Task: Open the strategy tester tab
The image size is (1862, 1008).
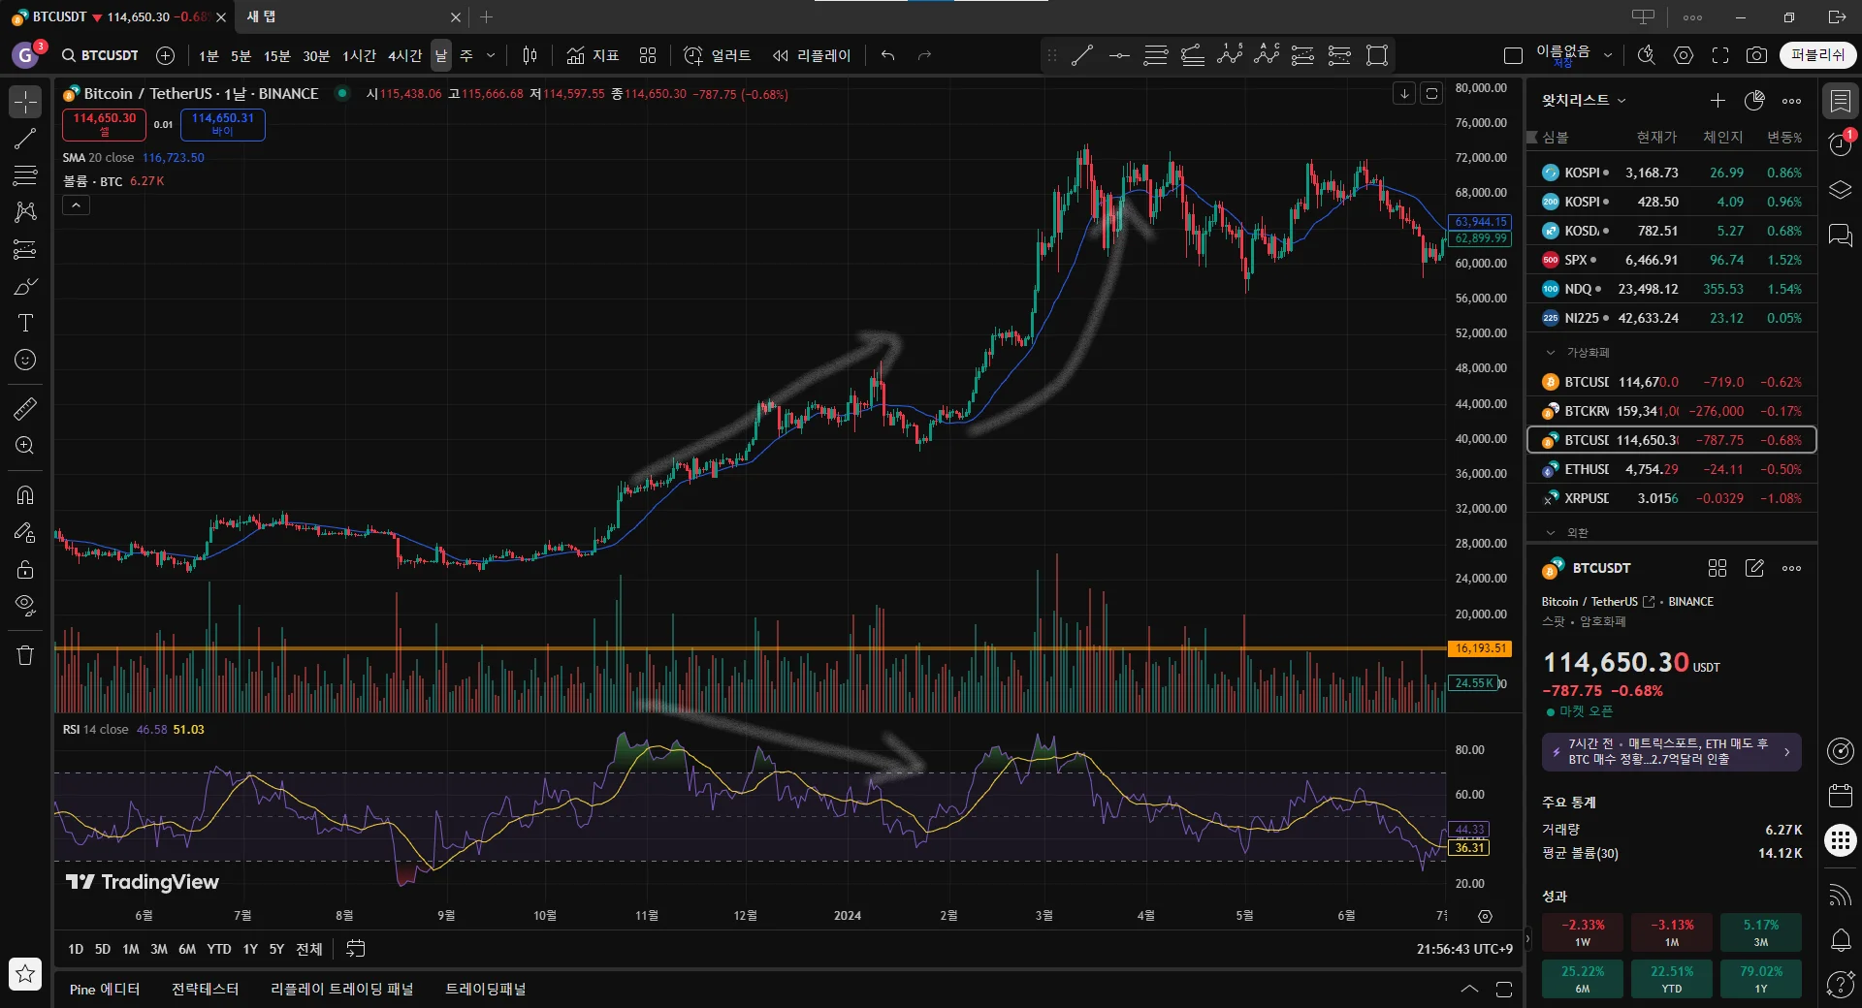Action: [x=205, y=990]
